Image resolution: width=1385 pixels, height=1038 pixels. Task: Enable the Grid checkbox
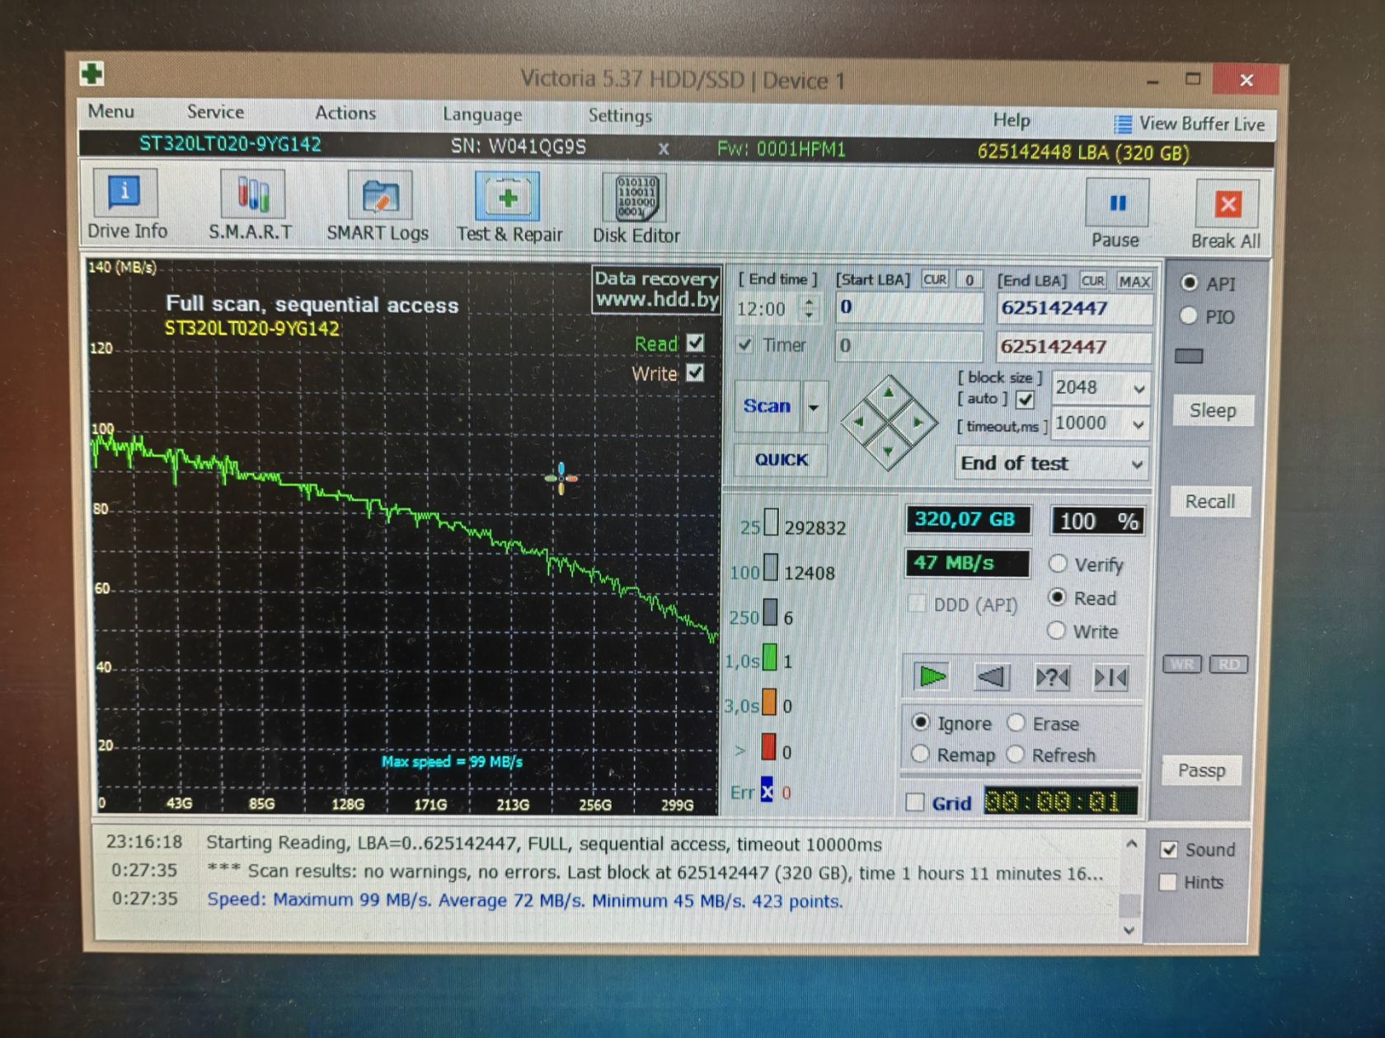click(915, 802)
